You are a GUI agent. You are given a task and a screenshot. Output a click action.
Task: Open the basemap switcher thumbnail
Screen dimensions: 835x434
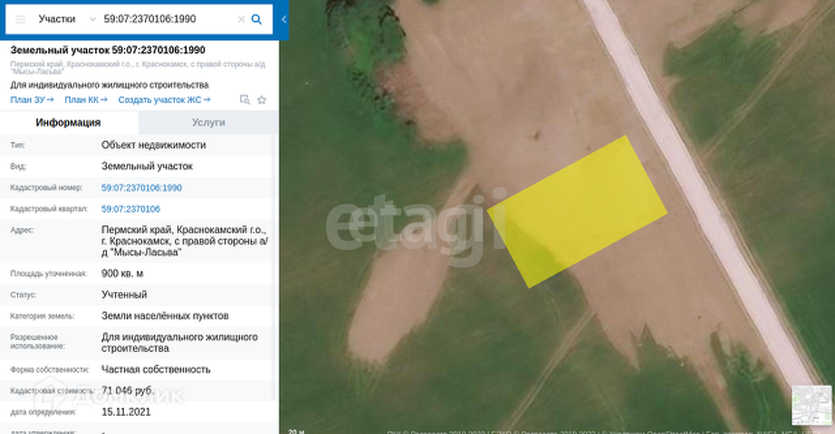[811, 405]
